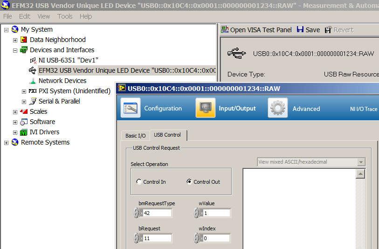Open the File menu
This screenshot has height=249, width=379.
[x=7, y=16]
